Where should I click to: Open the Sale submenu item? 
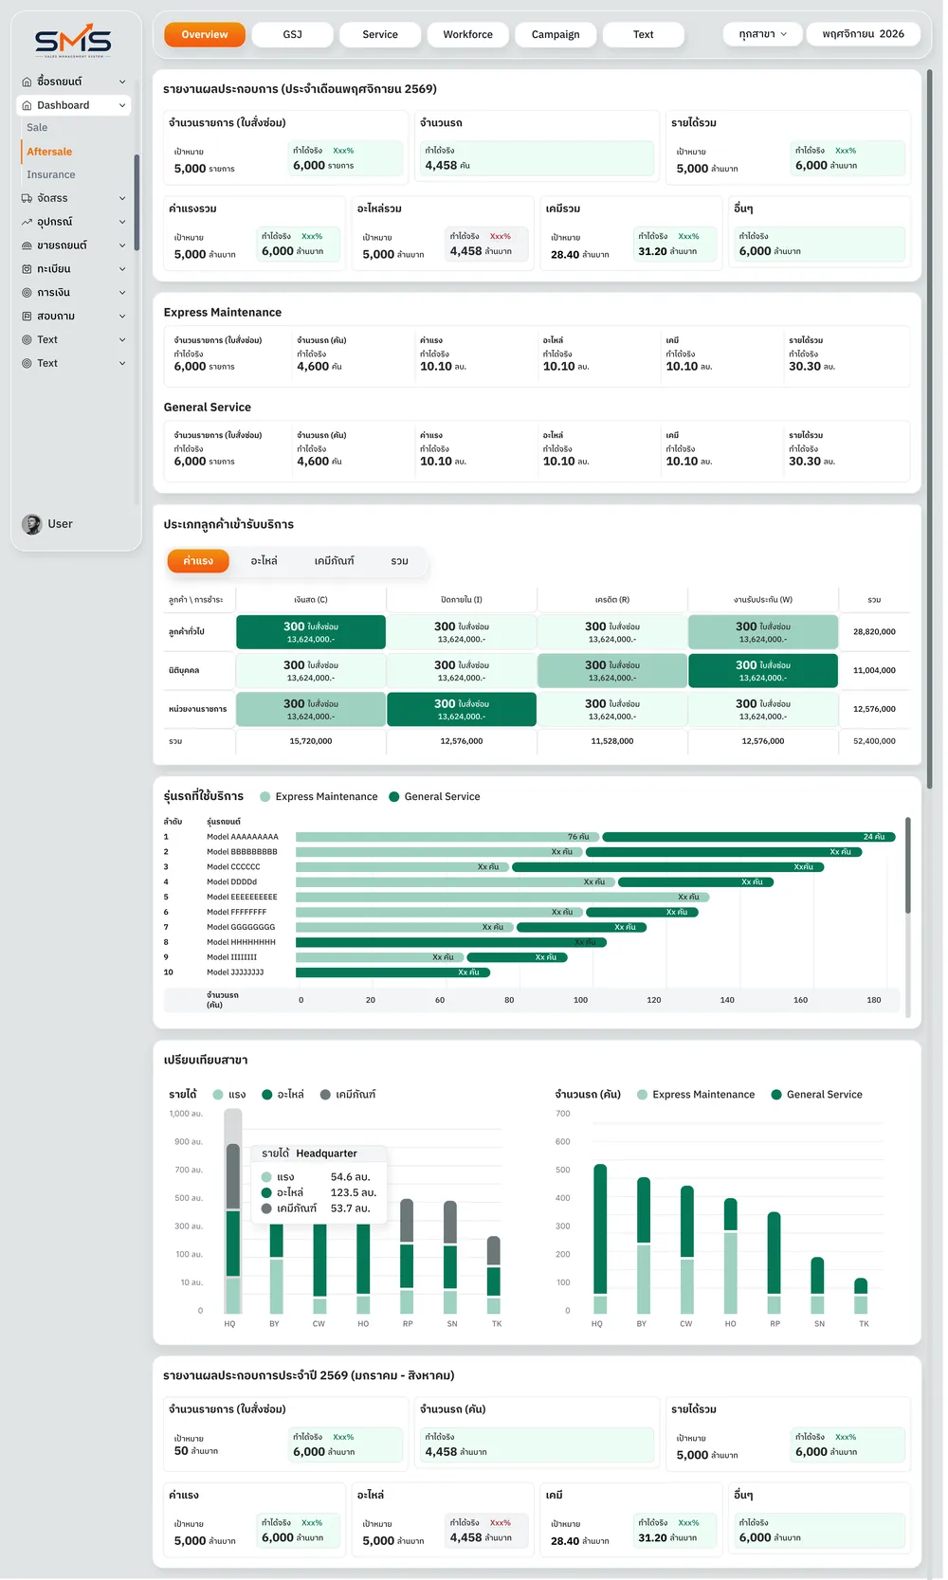point(37,128)
